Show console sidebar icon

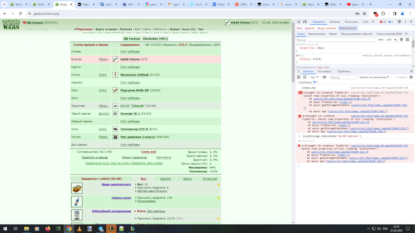coord(299,77)
